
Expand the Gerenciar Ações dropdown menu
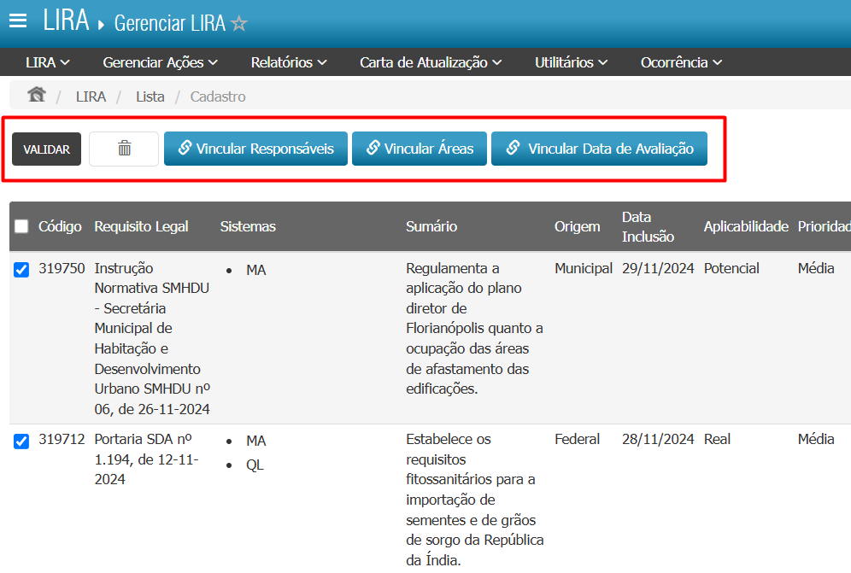pos(161,62)
